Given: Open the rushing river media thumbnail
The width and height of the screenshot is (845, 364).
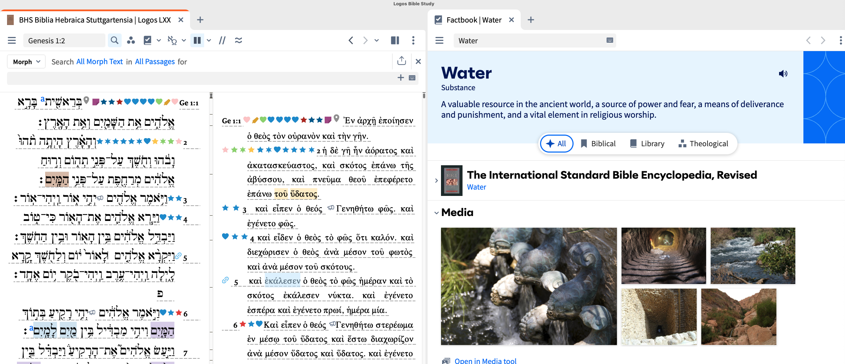Looking at the screenshot, I should 753,256.
